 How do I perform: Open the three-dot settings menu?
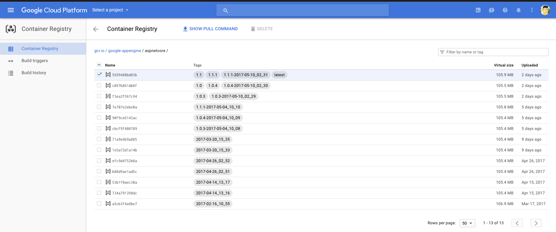click(x=532, y=10)
